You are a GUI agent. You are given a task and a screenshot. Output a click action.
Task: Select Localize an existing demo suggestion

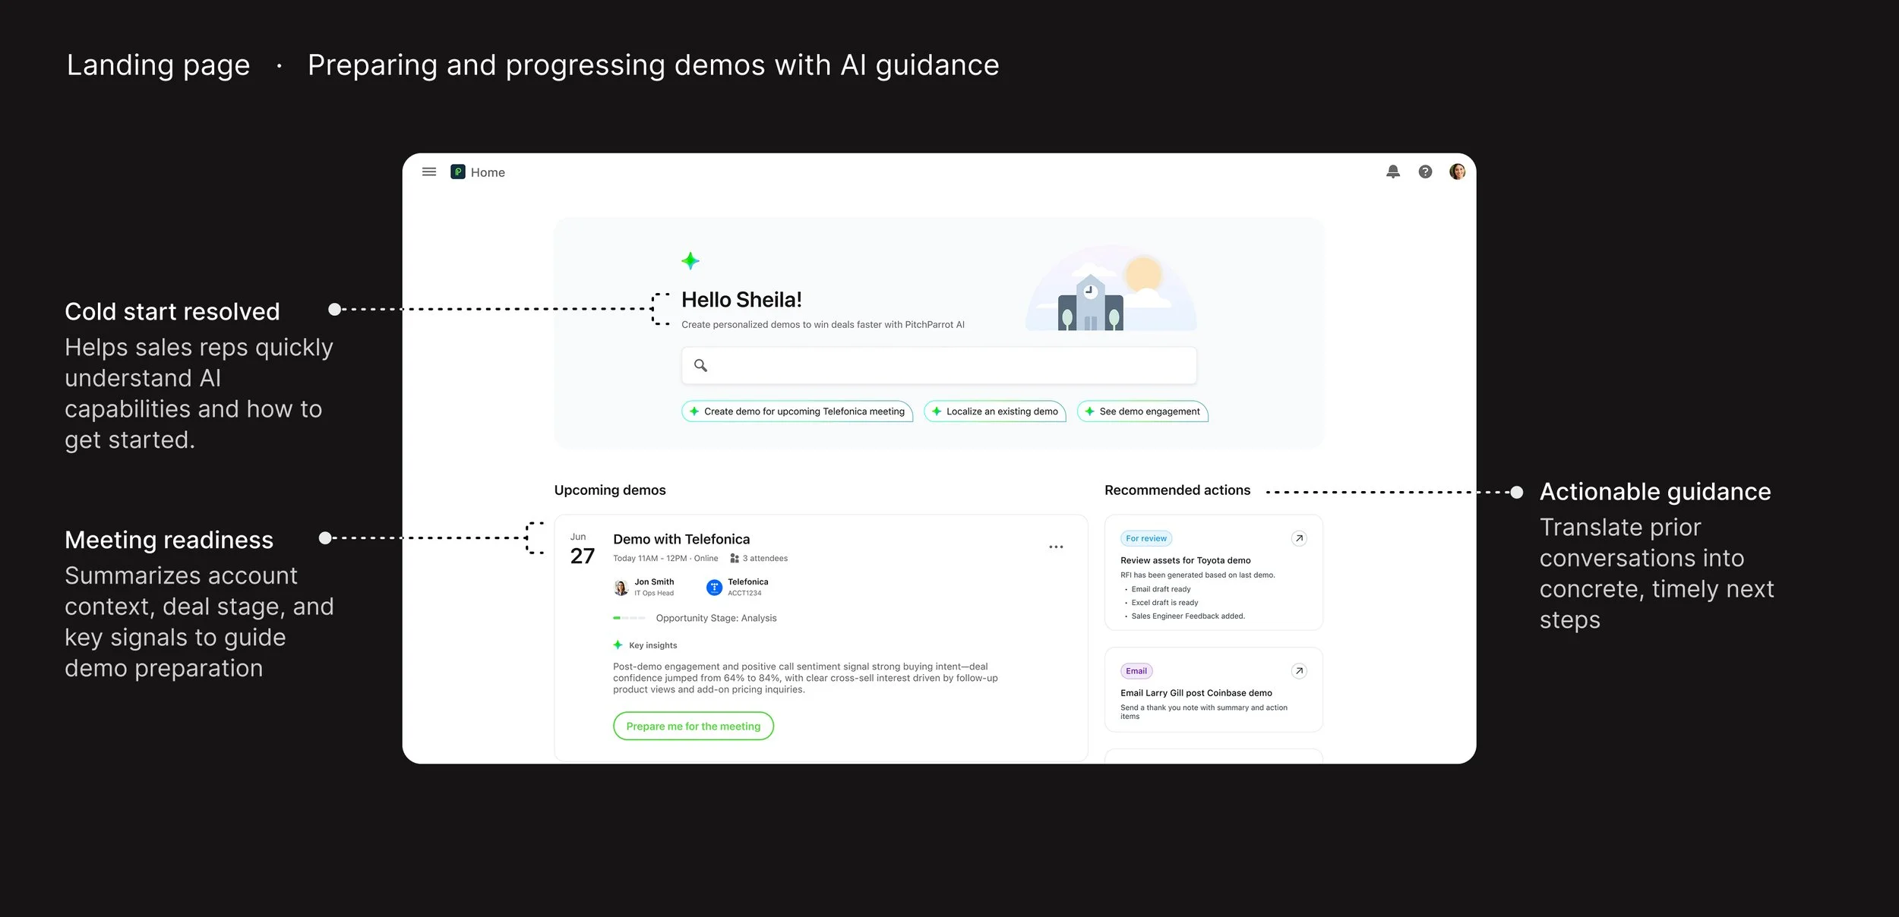(995, 411)
